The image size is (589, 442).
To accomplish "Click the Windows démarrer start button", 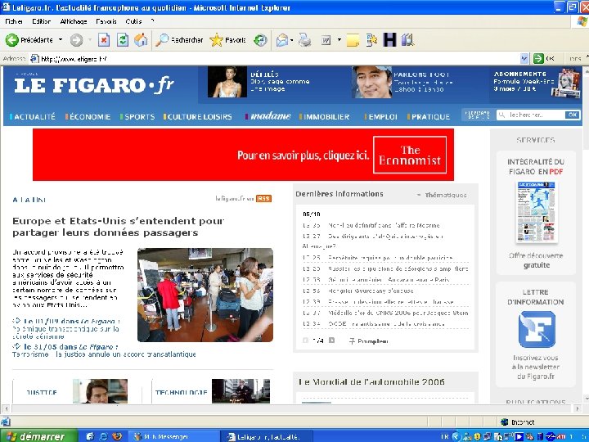I will point(39,436).
